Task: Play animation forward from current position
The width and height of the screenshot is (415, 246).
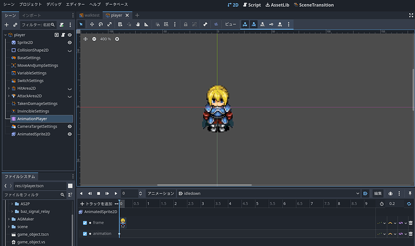Action: [x=115, y=194]
